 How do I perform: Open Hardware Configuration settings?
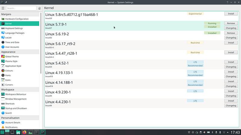[20, 19]
